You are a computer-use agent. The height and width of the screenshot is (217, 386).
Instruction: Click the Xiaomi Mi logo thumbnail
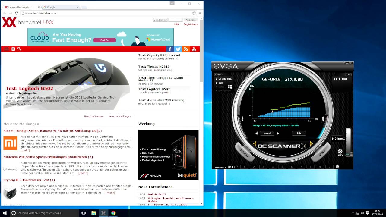[11, 143]
